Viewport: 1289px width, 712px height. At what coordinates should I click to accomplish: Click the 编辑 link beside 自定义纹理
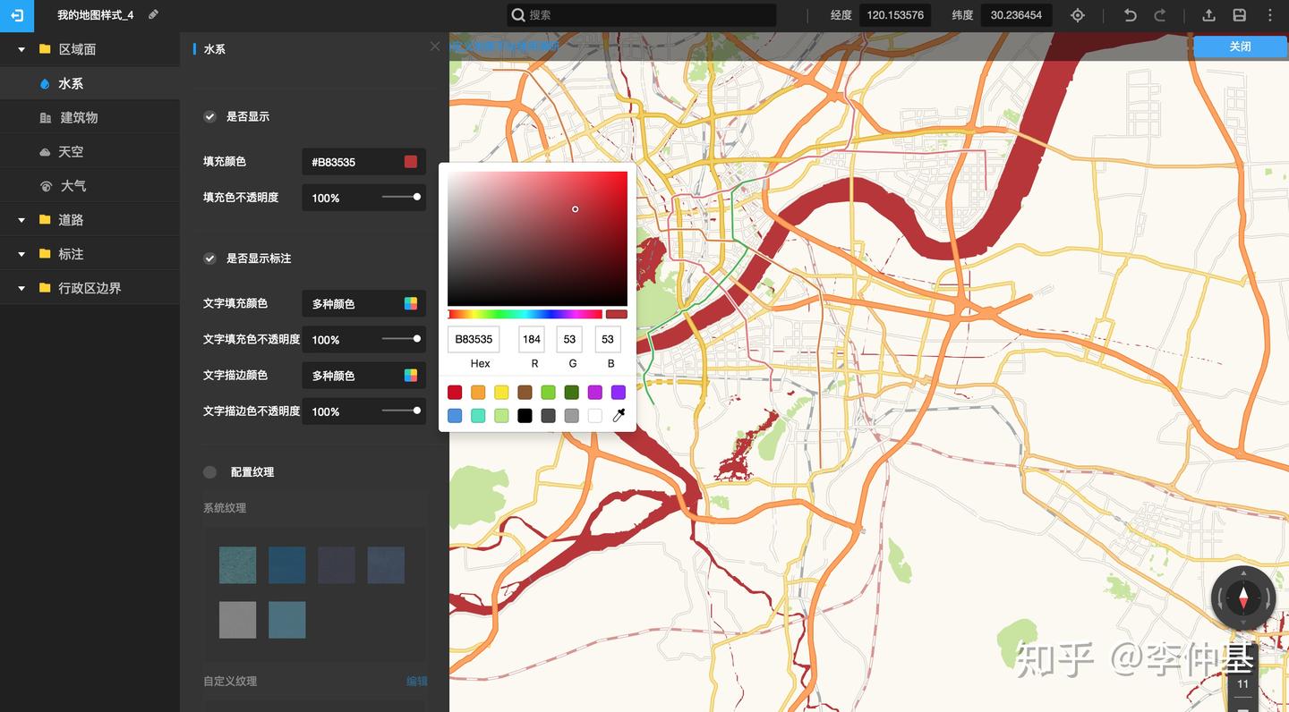coord(417,681)
